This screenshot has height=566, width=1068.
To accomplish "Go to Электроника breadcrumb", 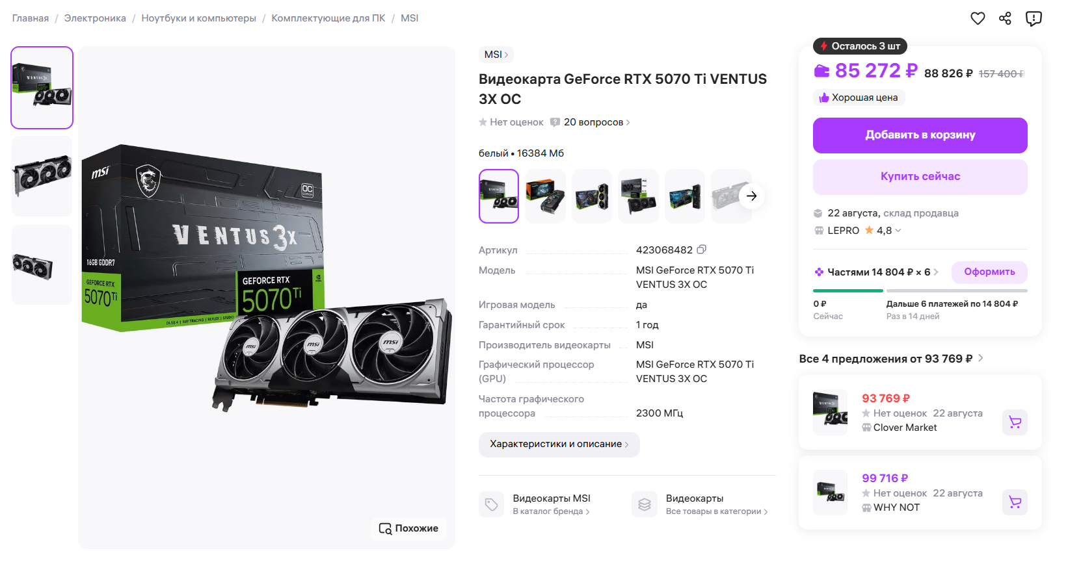I will tap(95, 18).
